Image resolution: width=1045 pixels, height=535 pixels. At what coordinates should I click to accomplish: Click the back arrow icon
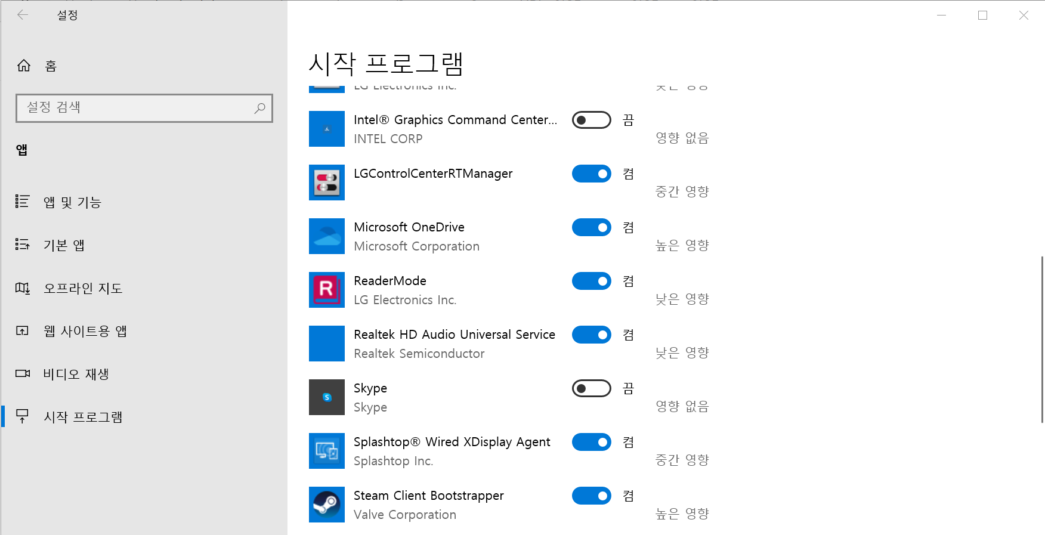coord(23,15)
